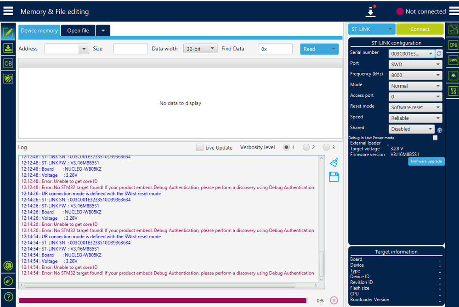
Task: Clear the log with the broom icon
Action: click(x=334, y=162)
